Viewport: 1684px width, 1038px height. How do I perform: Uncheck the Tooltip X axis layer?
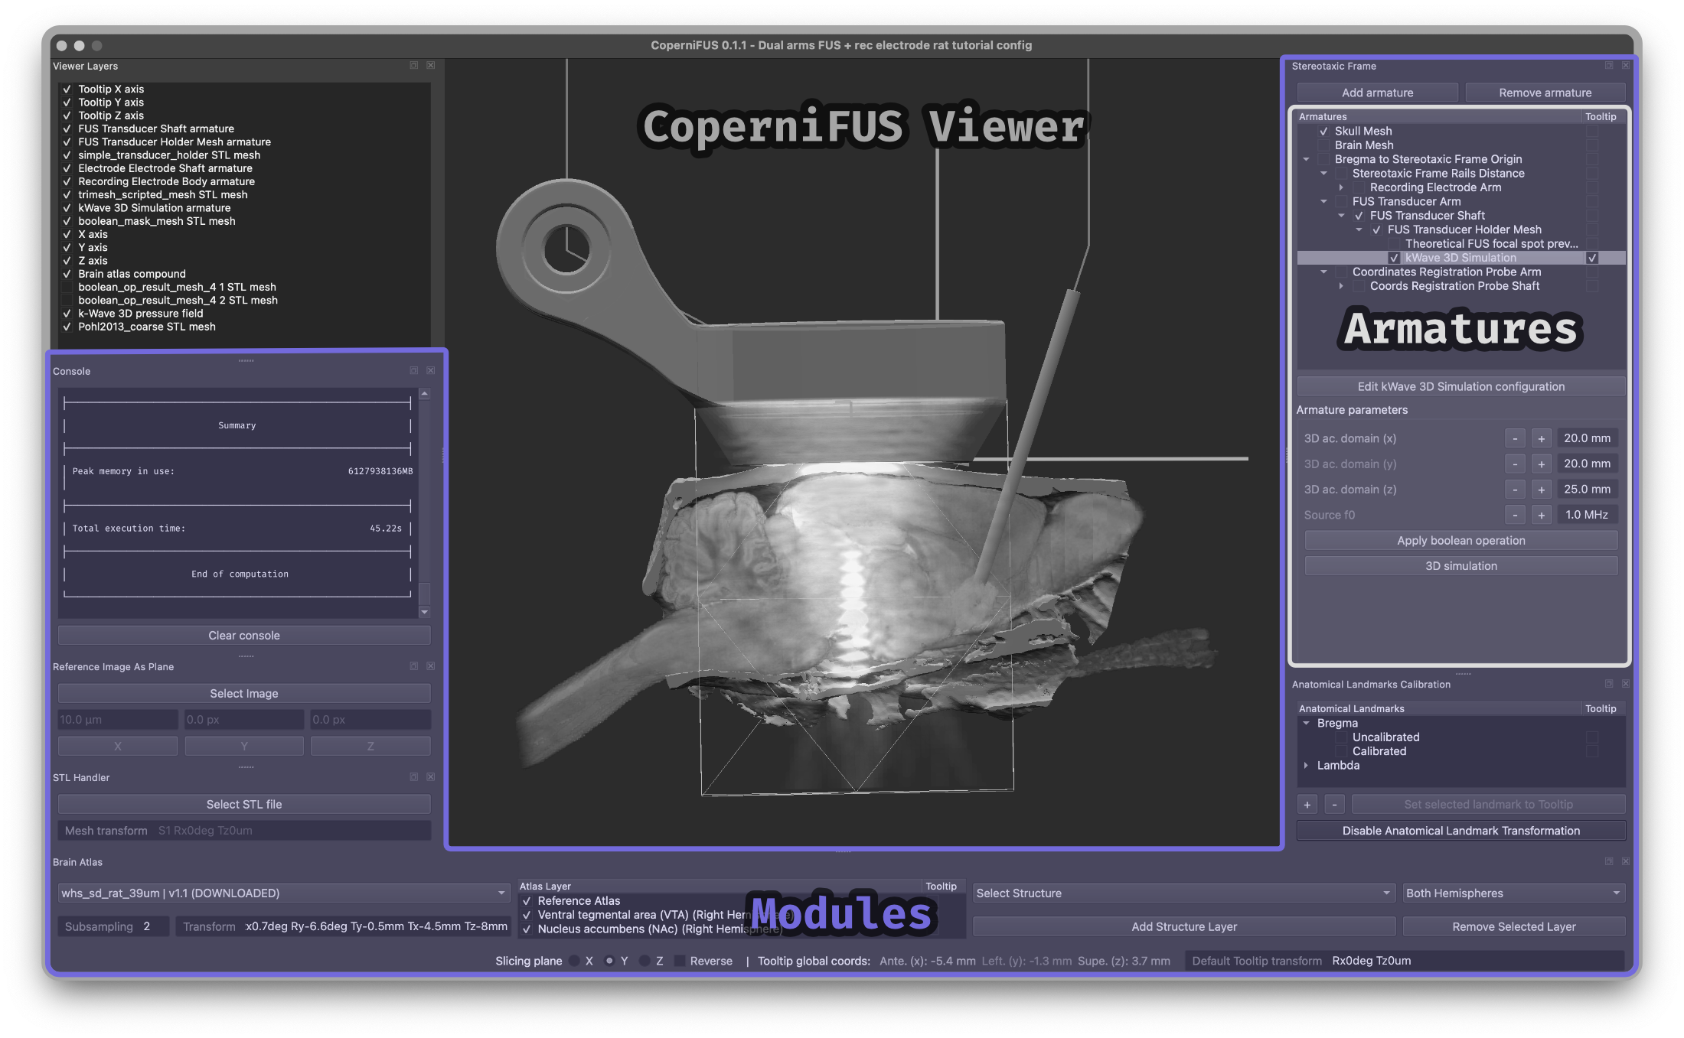(67, 89)
